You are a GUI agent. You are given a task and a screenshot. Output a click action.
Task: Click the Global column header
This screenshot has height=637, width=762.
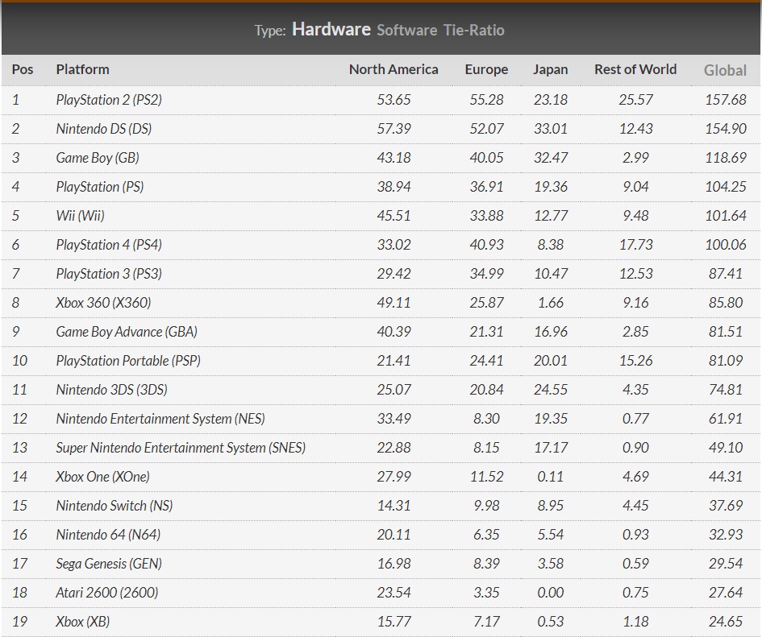click(725, 70)
